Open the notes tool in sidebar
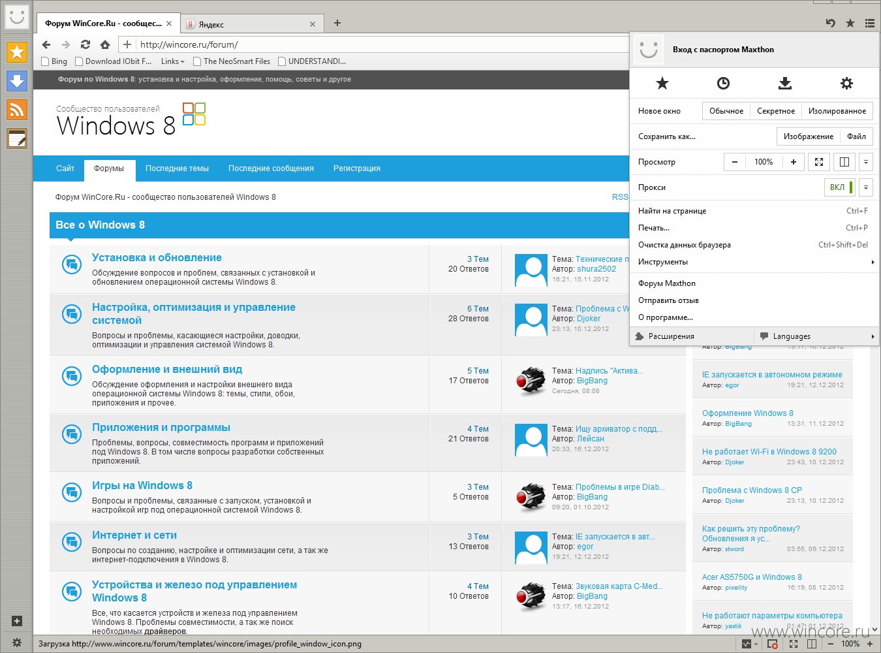 click(17, 138)
